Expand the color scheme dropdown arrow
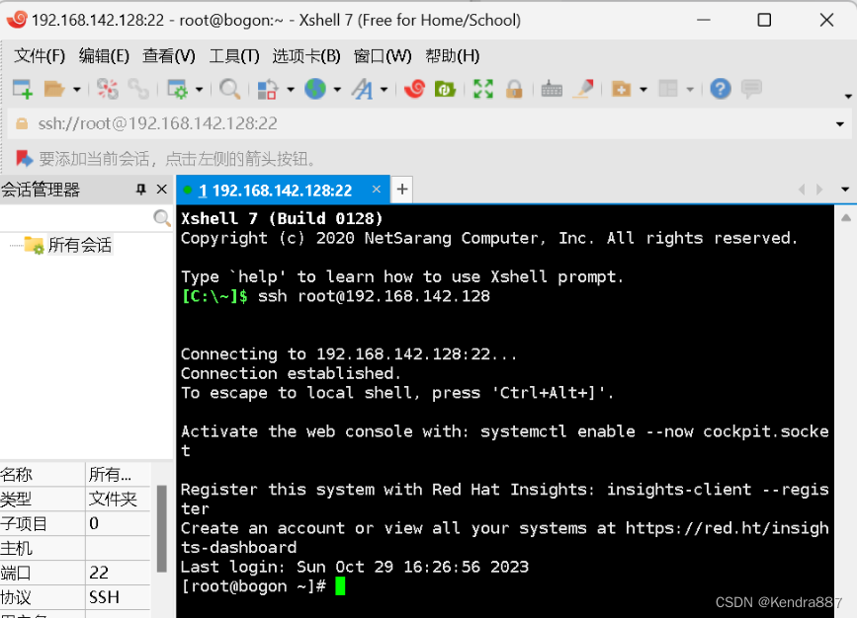This screenshot has height=618, width=857. 291,89
